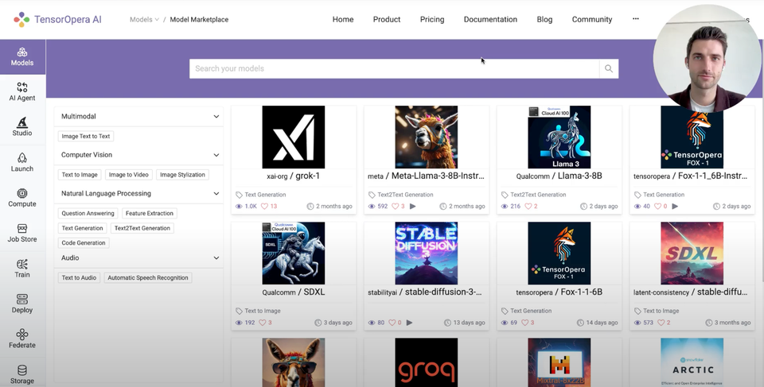This screenshot has height=387, width=764.
Task: Toggle the Text to Audio filter
Action: point(79,278)
